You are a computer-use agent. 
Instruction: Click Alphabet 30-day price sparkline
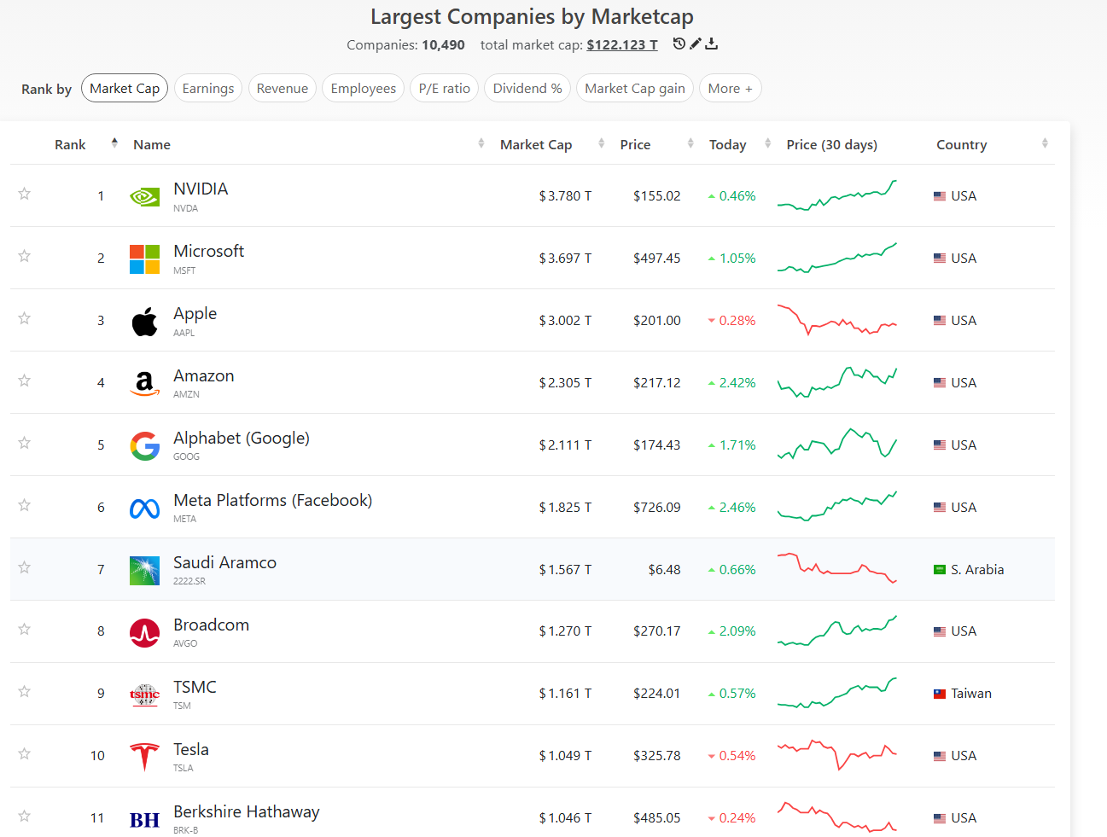pyautogui.click(x=837, y=444)
